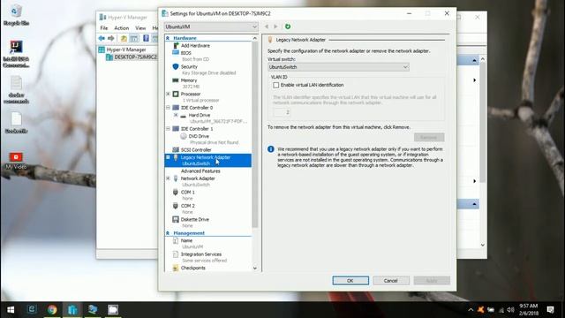Open the notification center icon
Image resolution: width=565 pixels, height=318 pixels.
(550, 310)
